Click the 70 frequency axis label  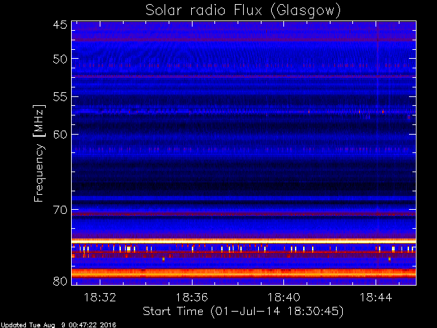[x=60, y=210]
